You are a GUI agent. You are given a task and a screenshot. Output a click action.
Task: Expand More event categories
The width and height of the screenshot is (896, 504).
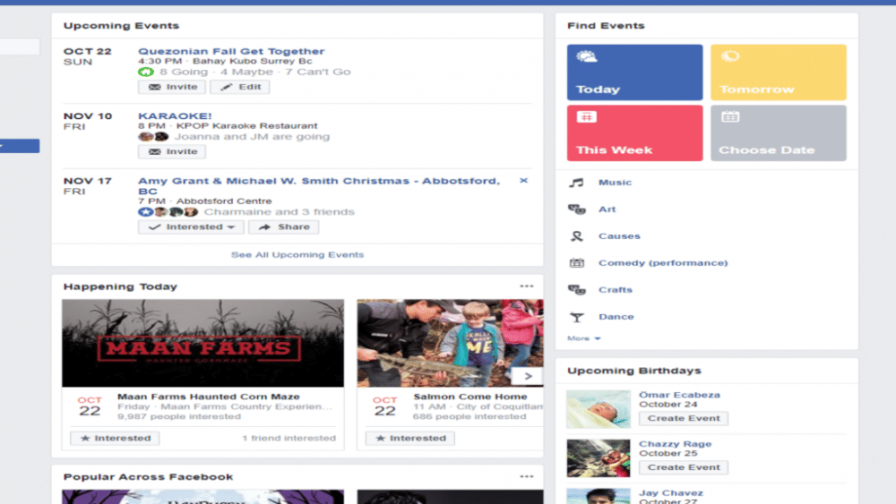(x=584, y=338)
